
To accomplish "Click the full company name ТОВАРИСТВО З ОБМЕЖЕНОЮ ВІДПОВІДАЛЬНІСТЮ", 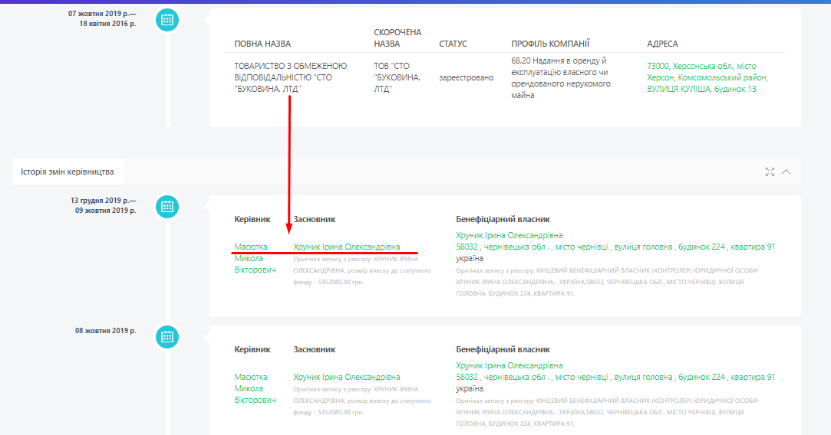I will 290,77.
